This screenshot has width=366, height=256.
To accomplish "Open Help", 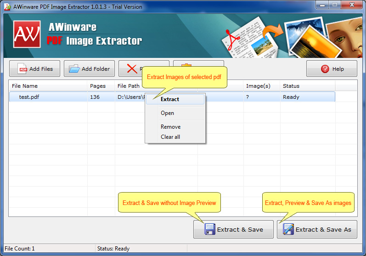I will point(332,68).
